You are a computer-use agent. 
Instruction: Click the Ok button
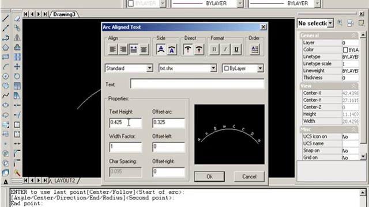pyautogui.click(x=209, y=177)
